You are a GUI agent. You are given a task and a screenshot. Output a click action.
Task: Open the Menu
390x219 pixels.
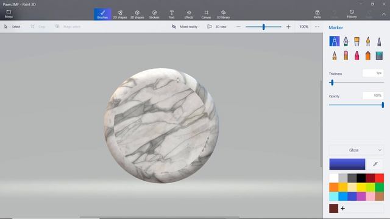[x=9, y=14]
